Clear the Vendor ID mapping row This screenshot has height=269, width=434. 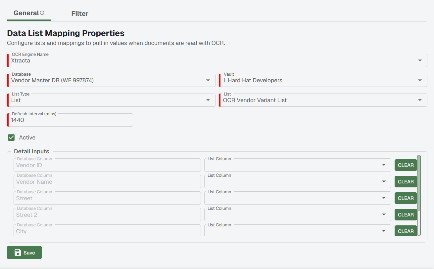(406, 165)
